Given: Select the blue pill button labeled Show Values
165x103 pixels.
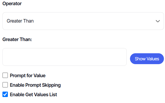Looking at the screenshot, I should [x=147, y=59].
